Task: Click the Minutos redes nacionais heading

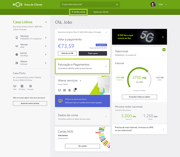Action: click(129, 107)
